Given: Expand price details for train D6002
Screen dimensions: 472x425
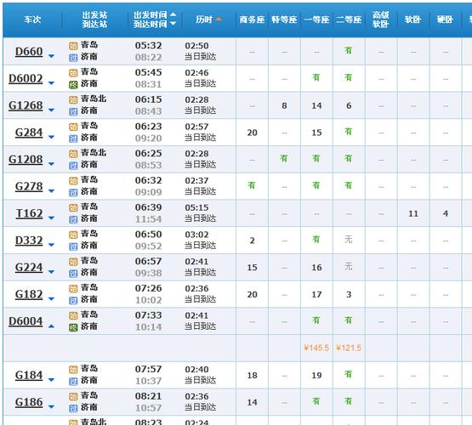Looking at the screenshot, I should (x=52, y=83).
